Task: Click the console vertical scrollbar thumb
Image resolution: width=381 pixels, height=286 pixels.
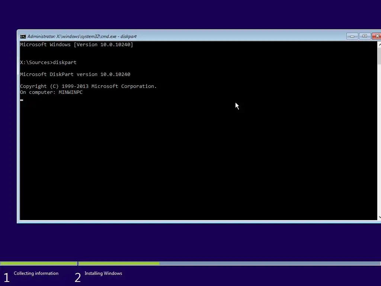Action: coord(379,56)
